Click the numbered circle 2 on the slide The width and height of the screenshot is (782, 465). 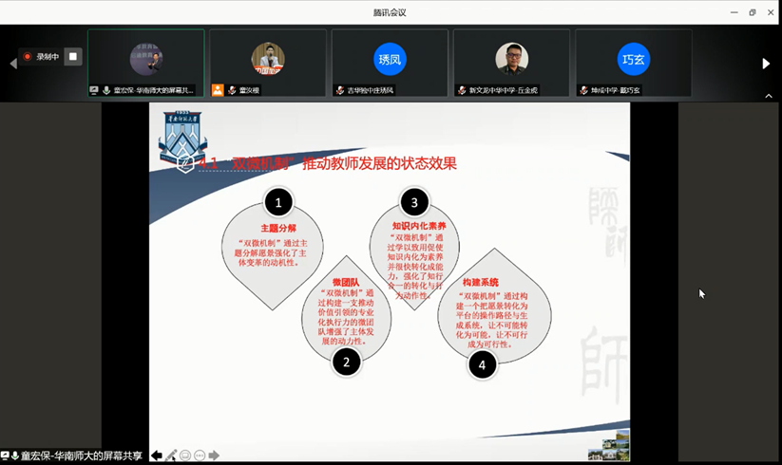(346, 362)
